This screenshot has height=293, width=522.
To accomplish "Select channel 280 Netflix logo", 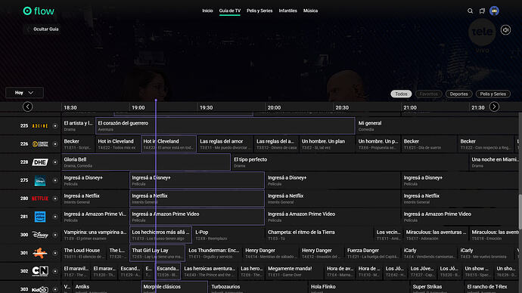I will point(40,199).
